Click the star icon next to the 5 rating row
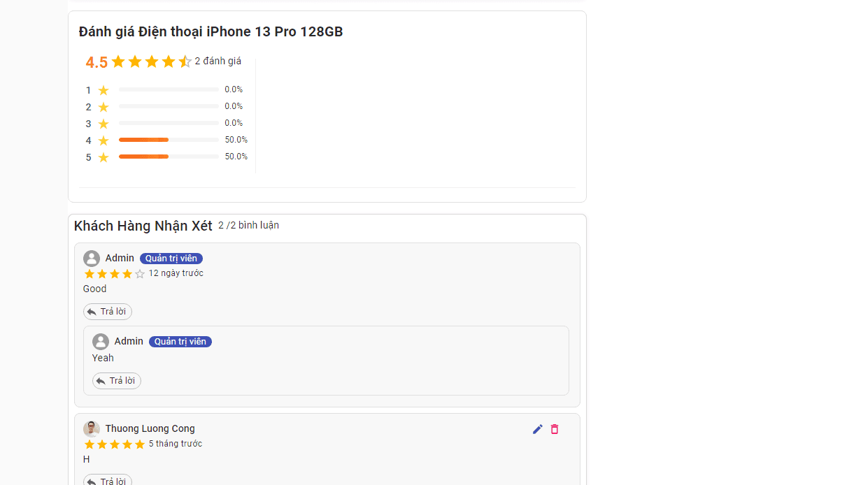The image size is (863, 485). click(104, 157)
